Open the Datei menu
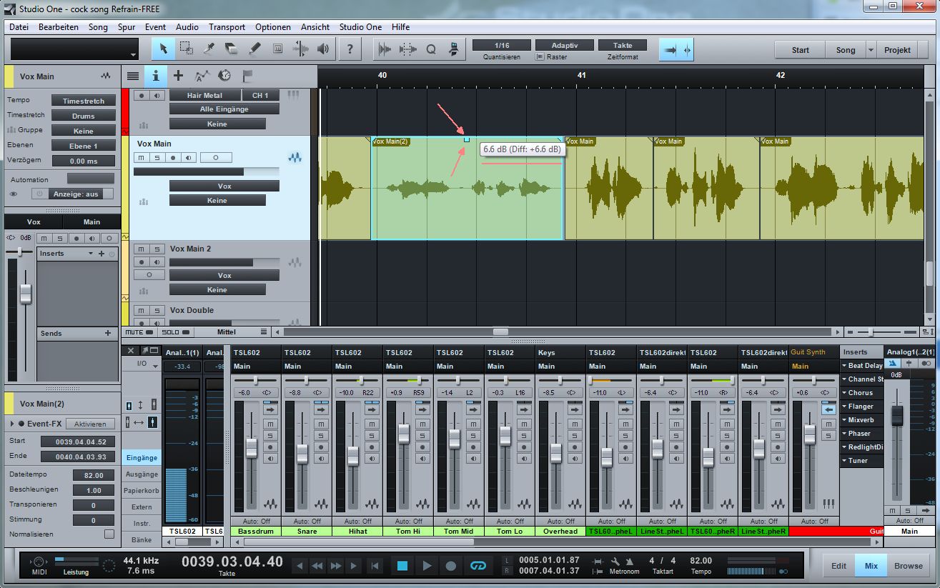Screen dimensions: 940x588 click(19, 27)
